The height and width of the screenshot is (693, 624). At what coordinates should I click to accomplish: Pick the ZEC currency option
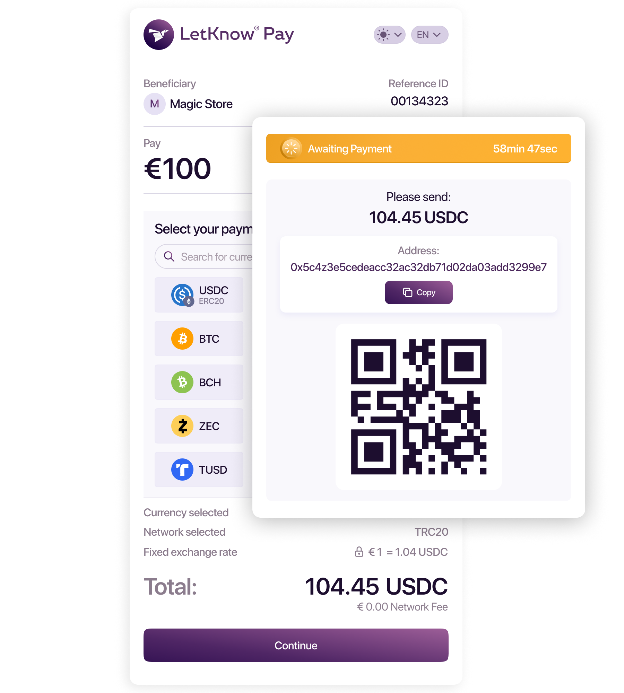[x=199, y=426]
